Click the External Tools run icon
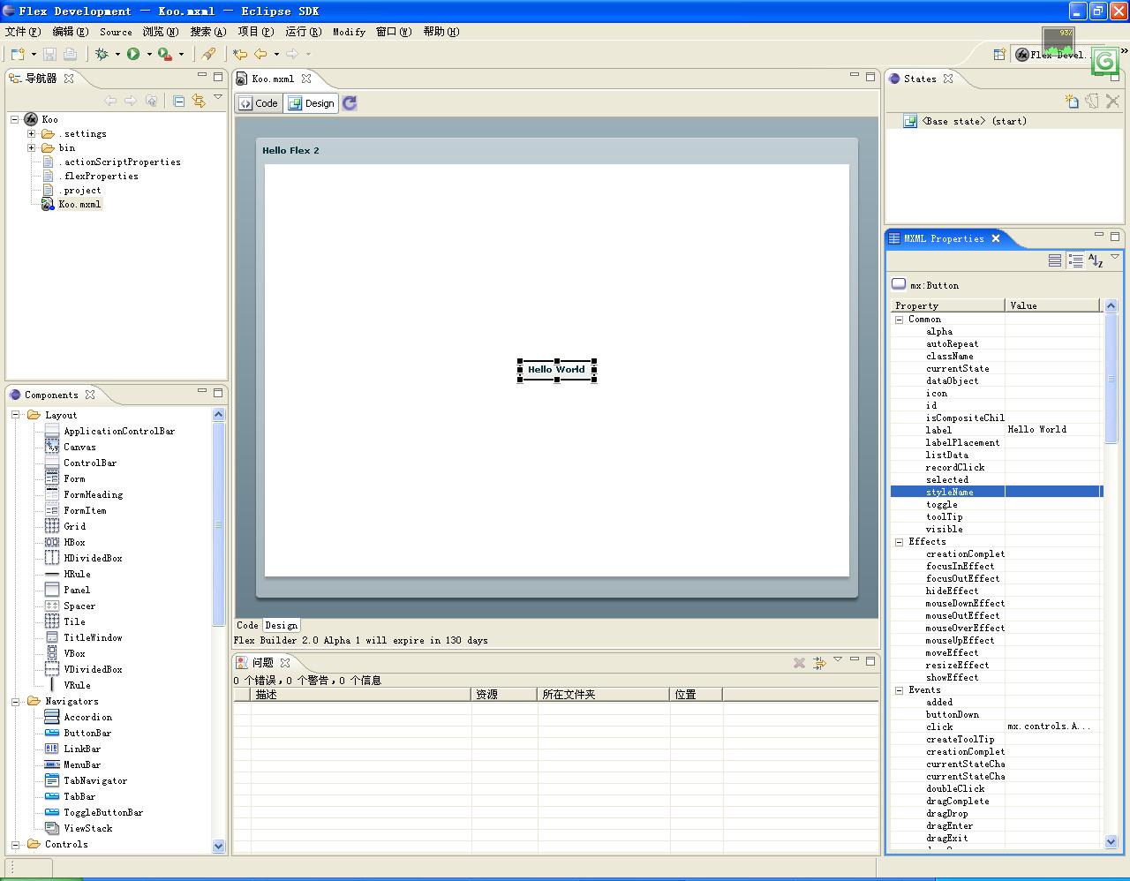The height and width of the screenshot is (881, 1130). [x=165, y=54]
